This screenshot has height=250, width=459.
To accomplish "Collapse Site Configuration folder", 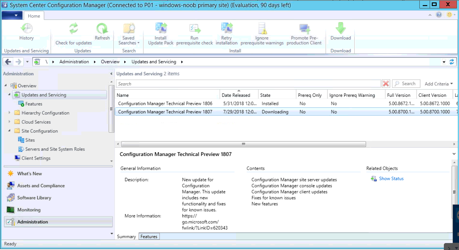I will tap(9, 131).
